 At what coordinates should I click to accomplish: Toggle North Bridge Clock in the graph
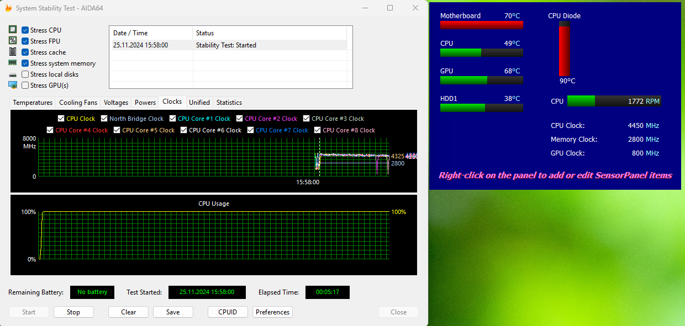point(104,119)
